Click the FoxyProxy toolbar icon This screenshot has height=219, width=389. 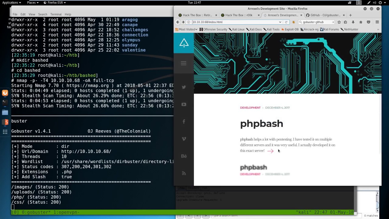point(294,22)
